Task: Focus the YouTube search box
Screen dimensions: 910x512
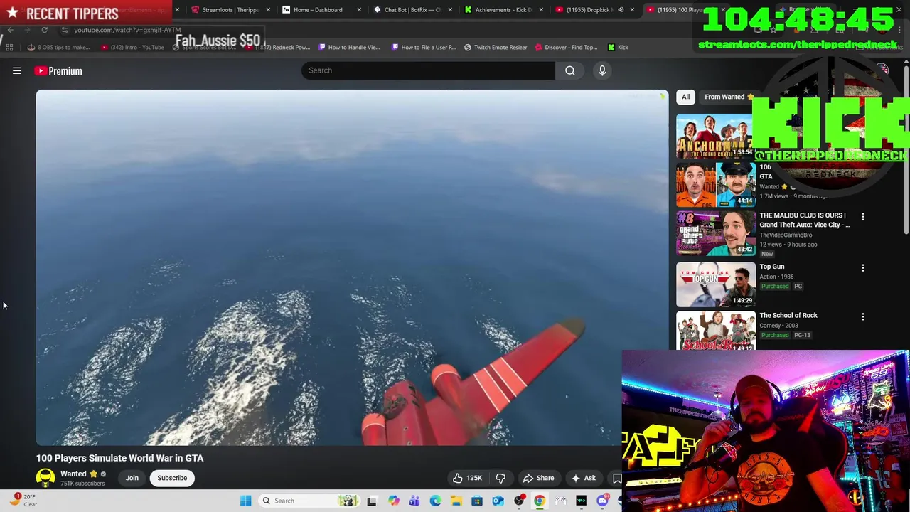Action: coord(428,70)
